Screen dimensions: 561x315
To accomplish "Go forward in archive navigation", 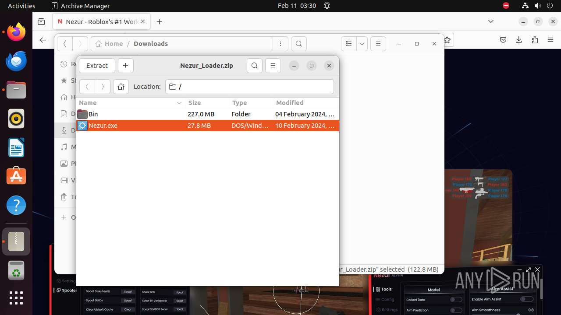I will [x=103, y=87].
